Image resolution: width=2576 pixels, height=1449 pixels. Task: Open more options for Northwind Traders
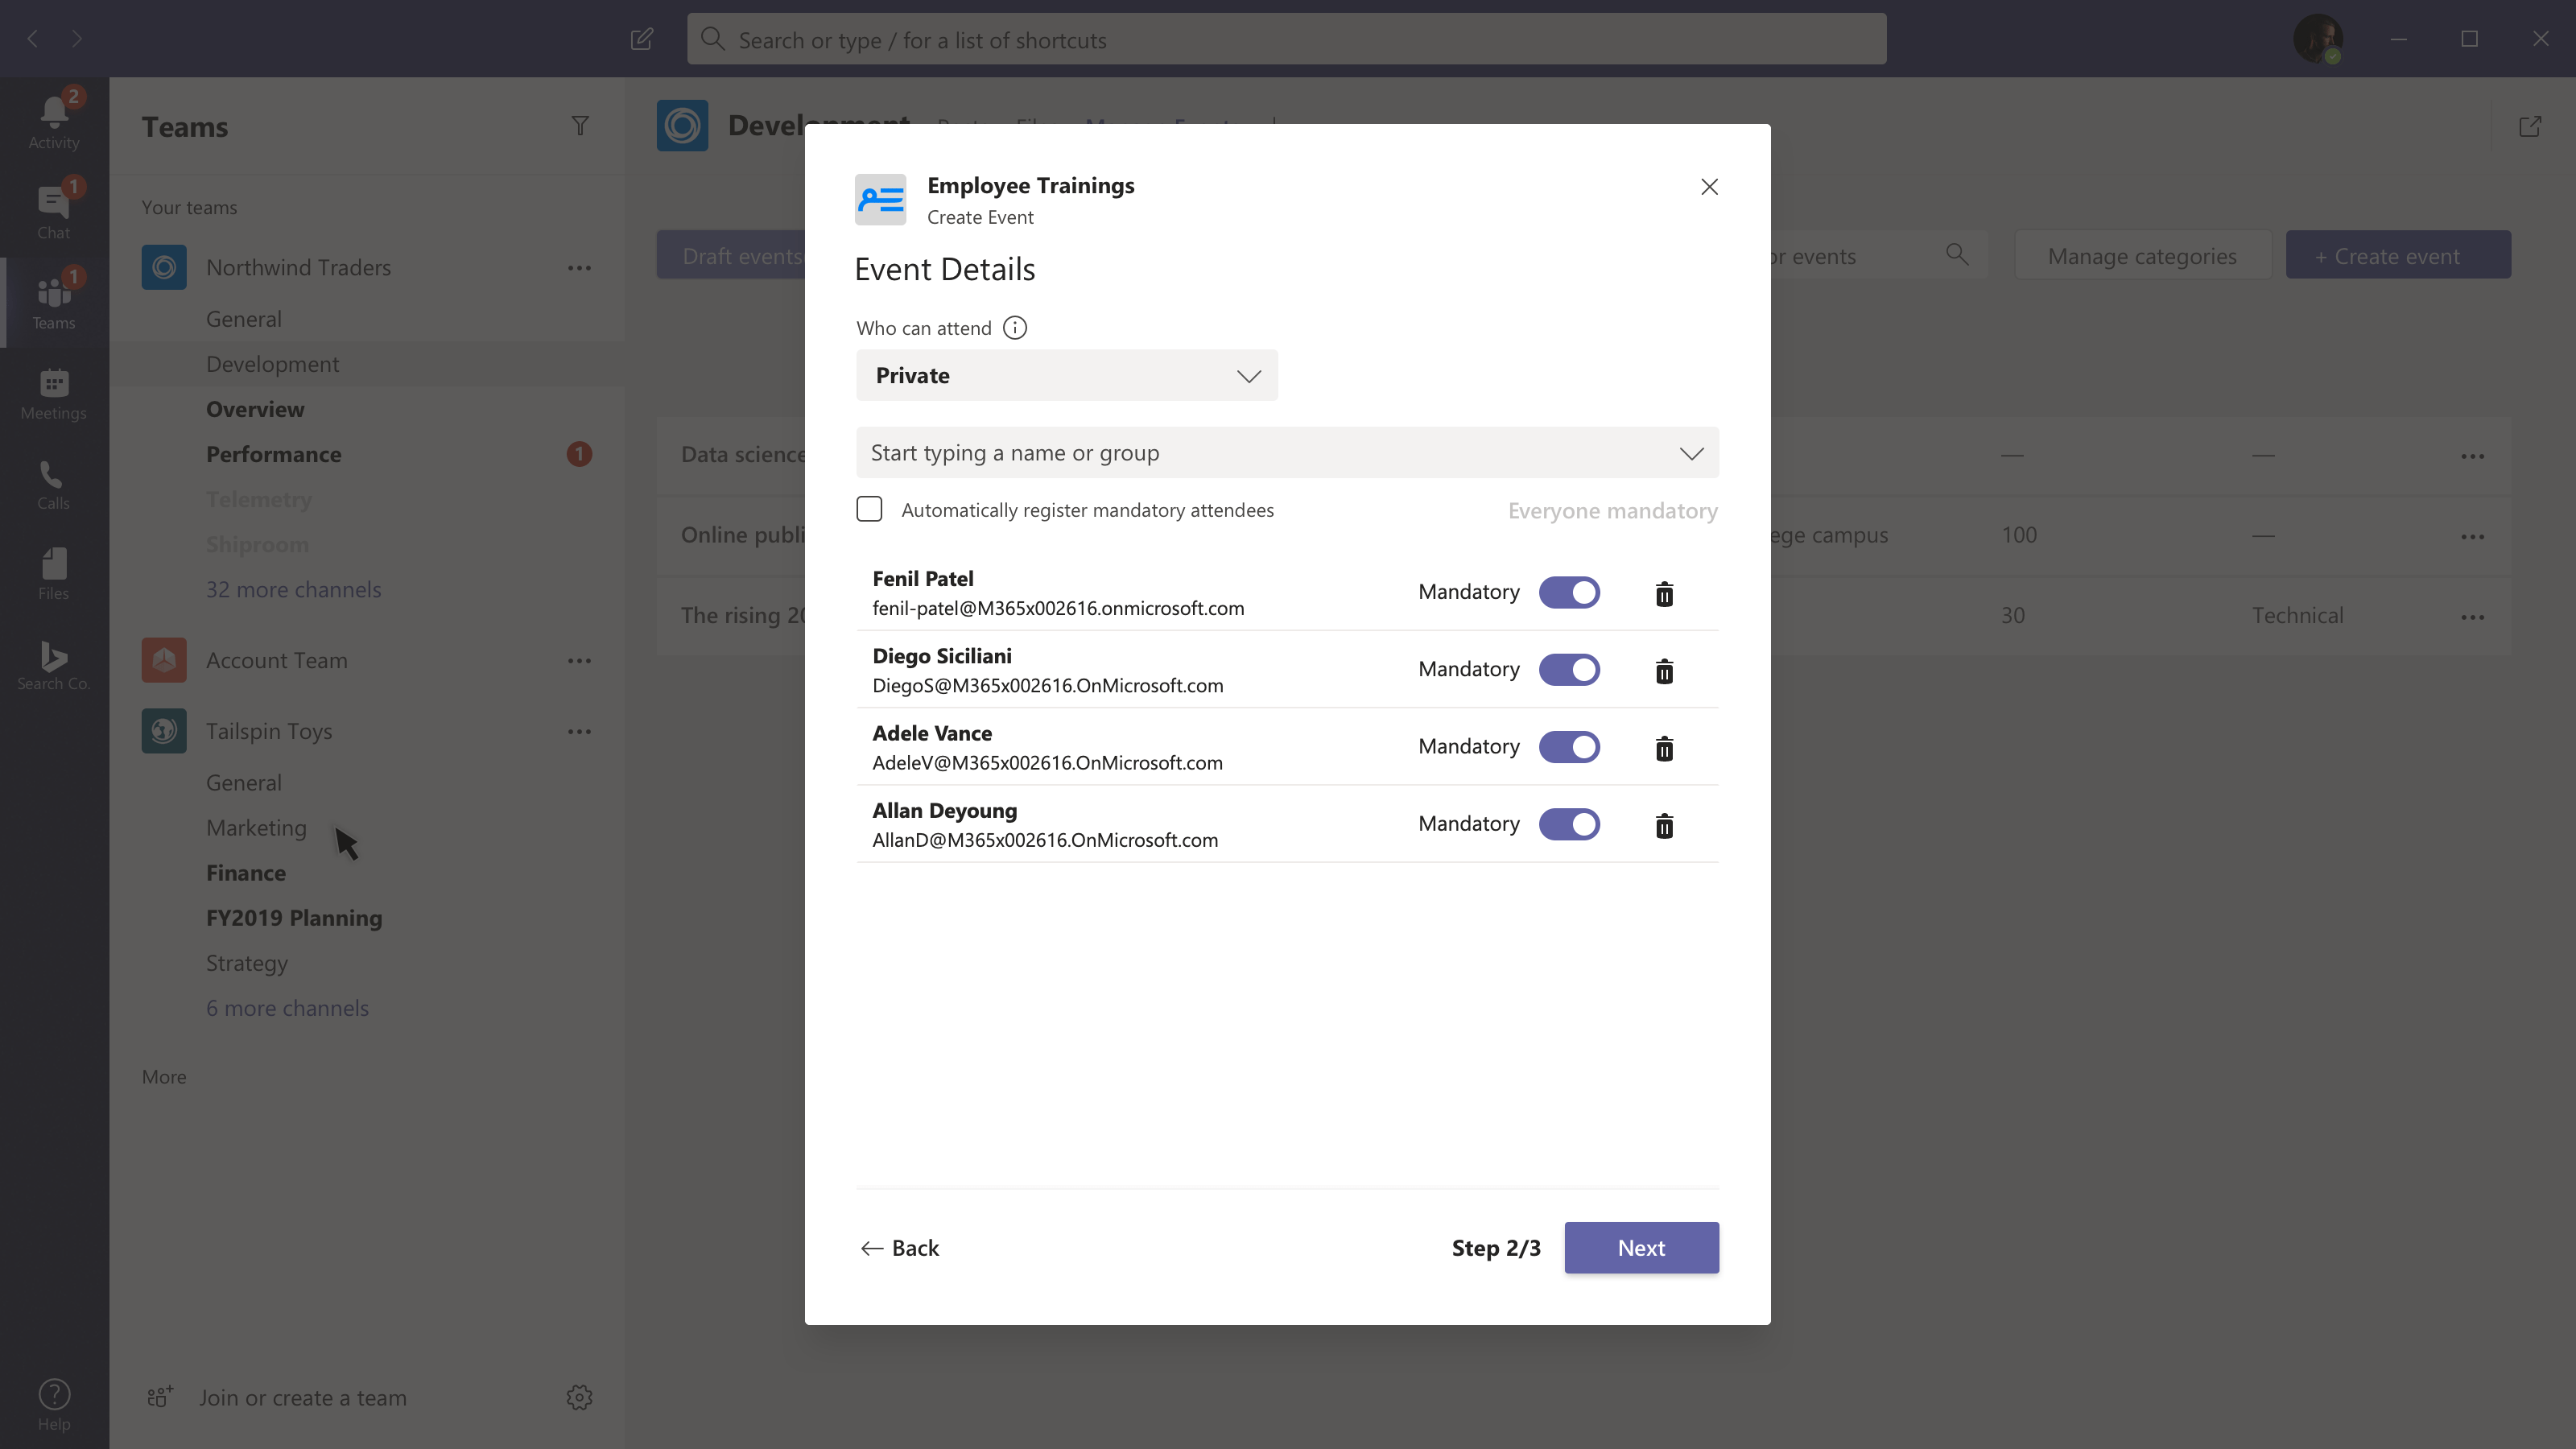[579, 268]
